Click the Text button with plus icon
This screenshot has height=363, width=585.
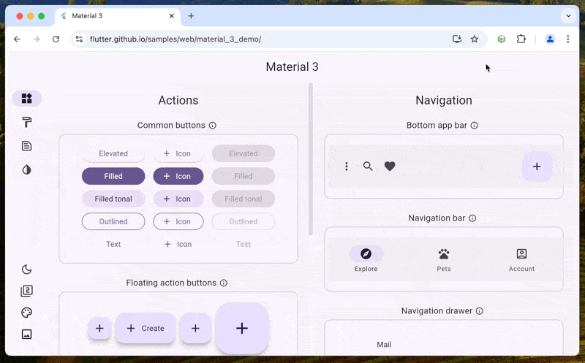pyautogui.click(x=178, y=244)
